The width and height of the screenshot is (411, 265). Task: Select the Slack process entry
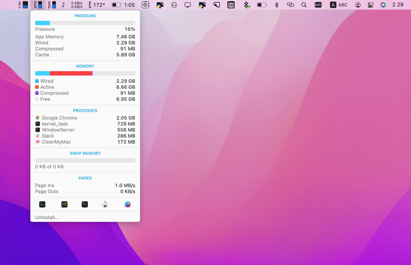coord(85,136)
